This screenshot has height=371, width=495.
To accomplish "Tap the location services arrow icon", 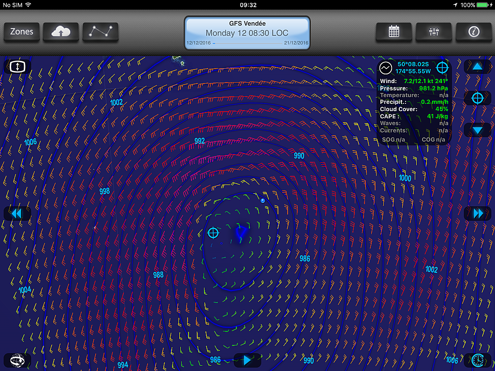I will click(455, 5).
